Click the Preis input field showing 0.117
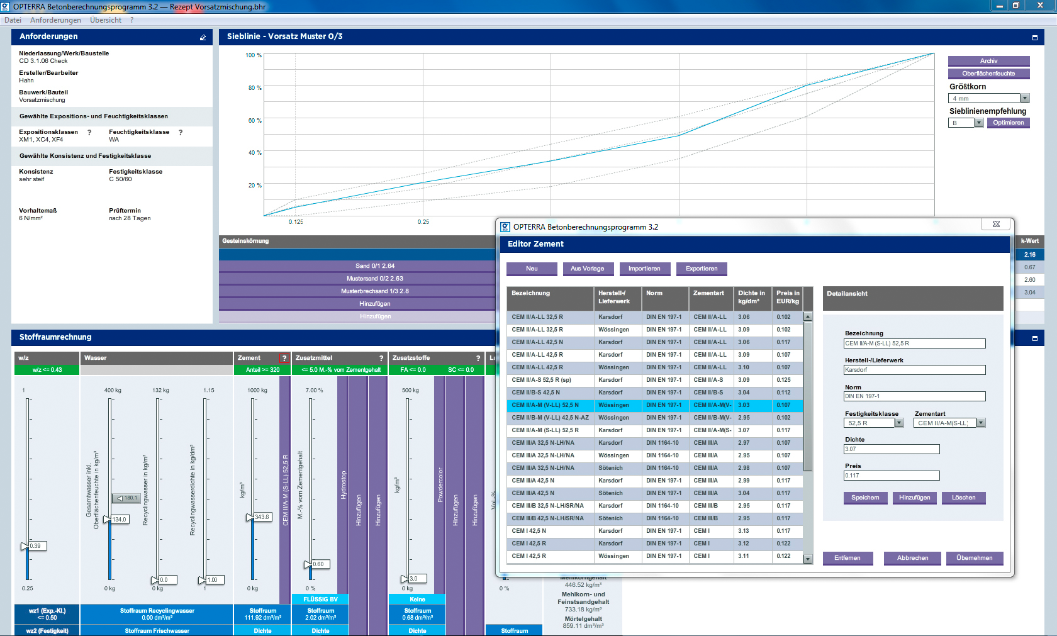 pos(892,476)
